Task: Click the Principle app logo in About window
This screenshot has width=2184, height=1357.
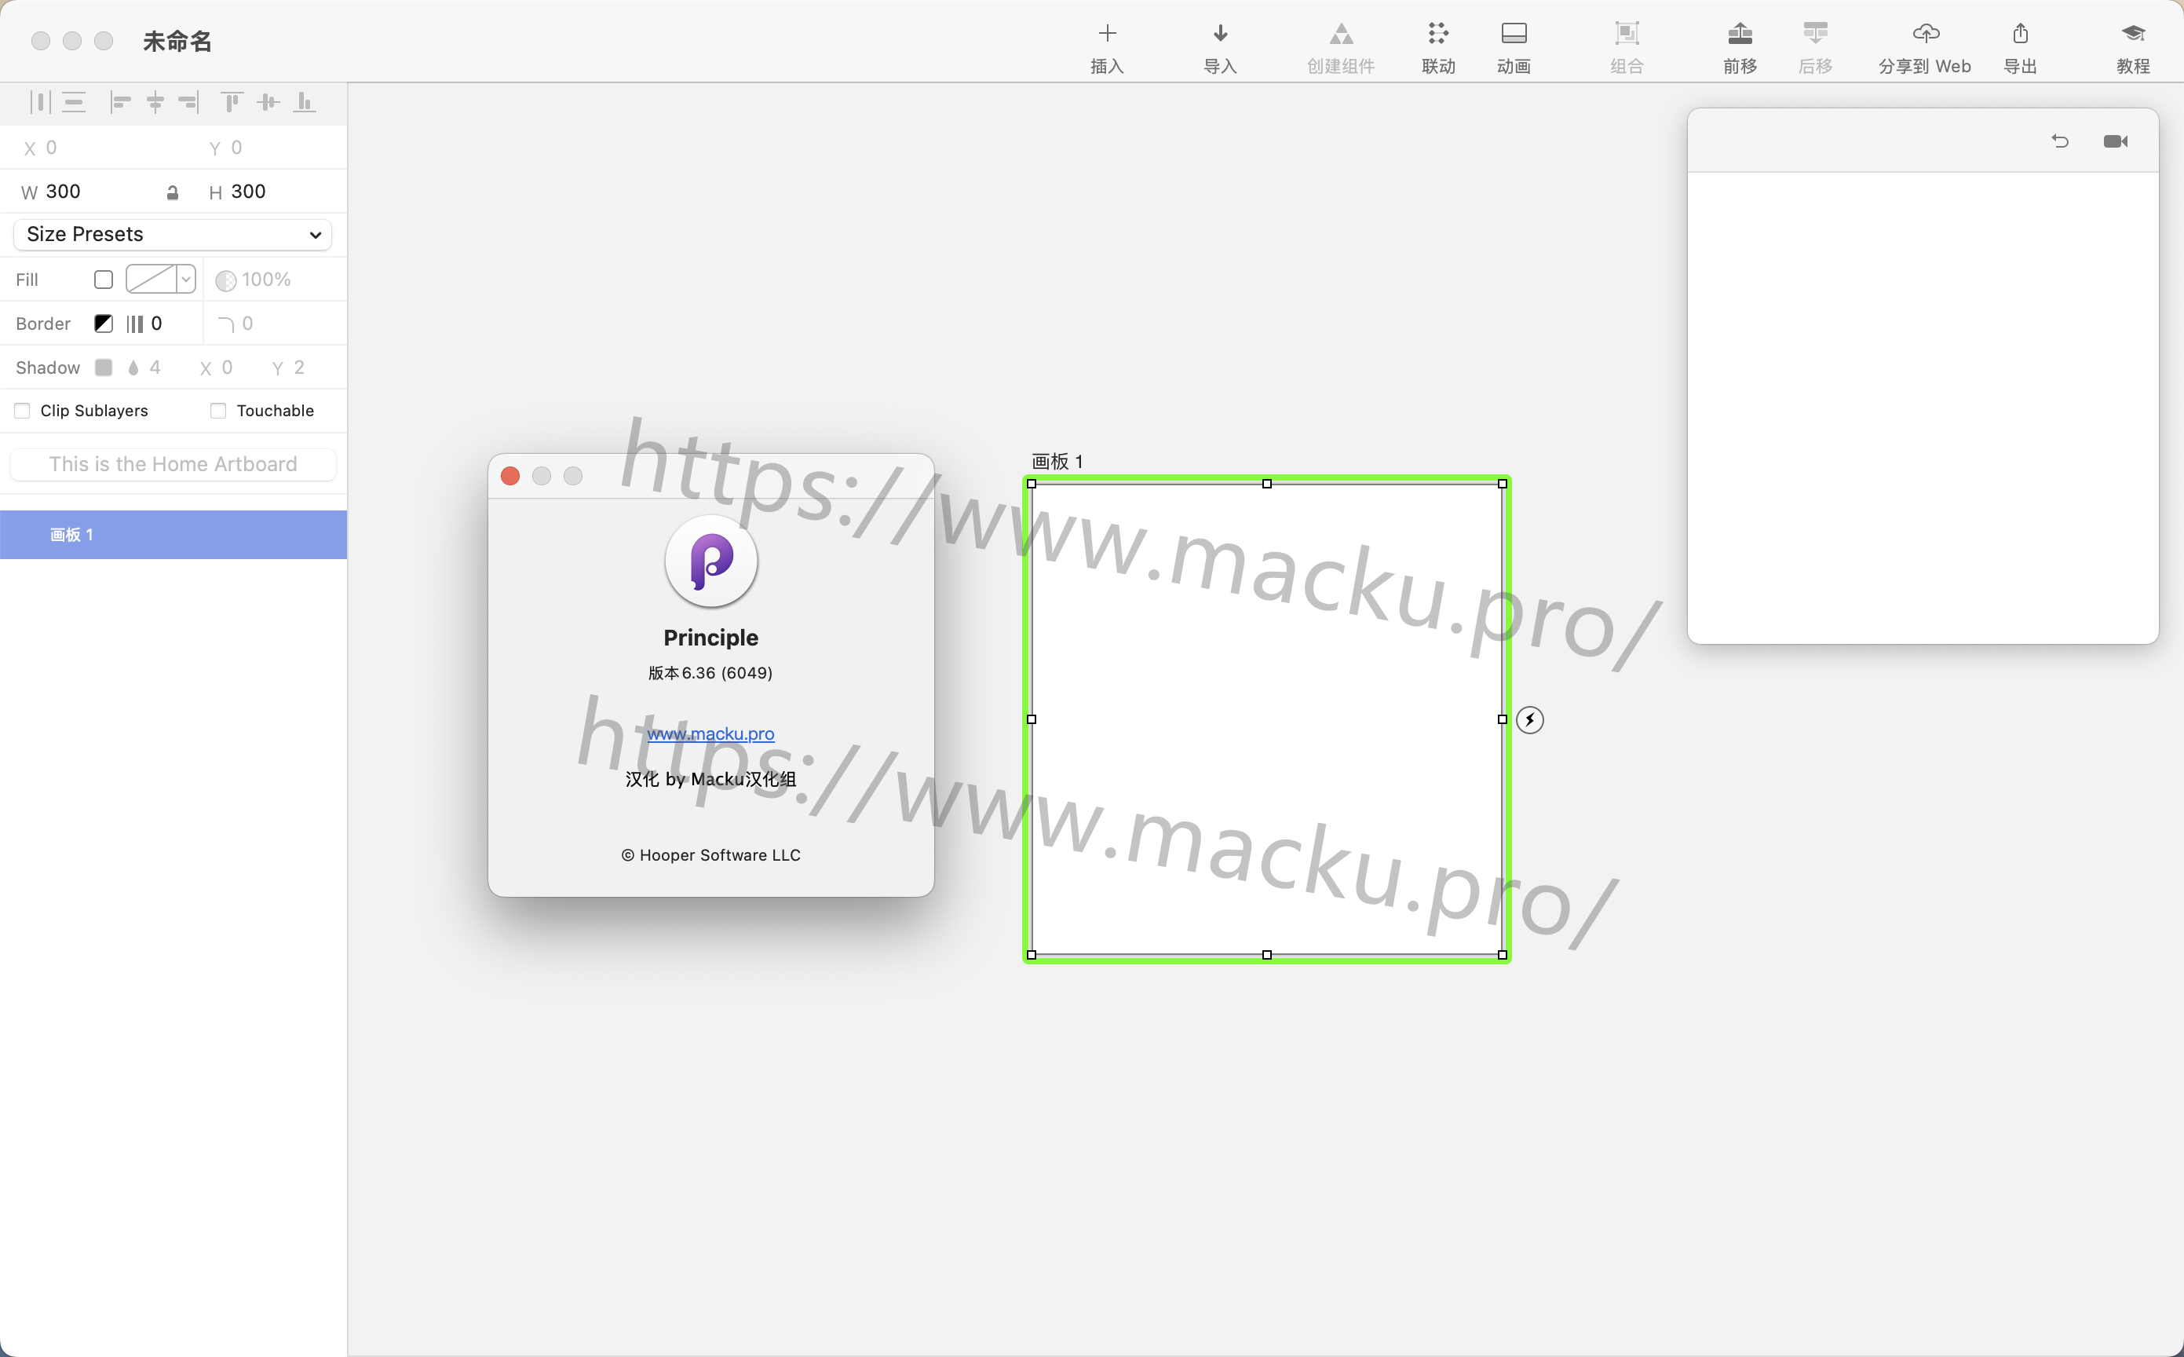Action: click(x=710, y=561)
